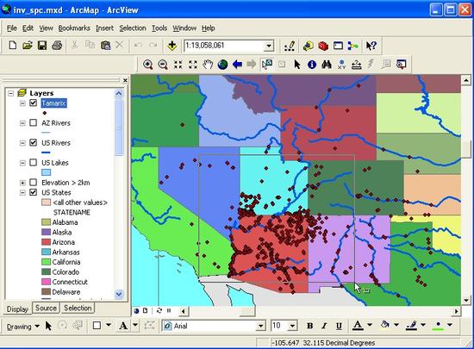474x349 pixels.
Task: Apply bold text formatting
Action: pos(309,326)
